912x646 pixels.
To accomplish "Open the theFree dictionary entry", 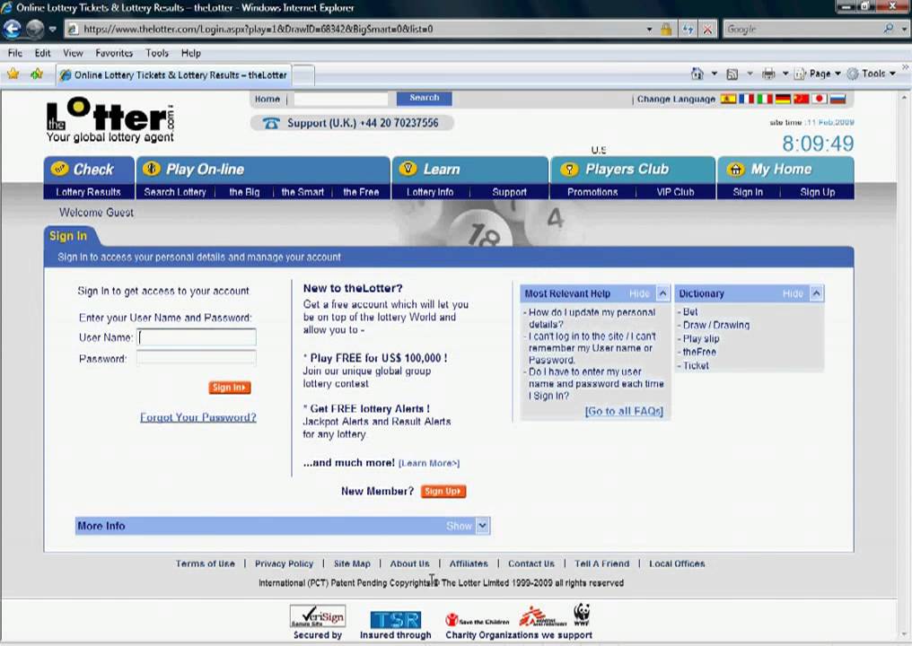I will [x=699, y=352].
